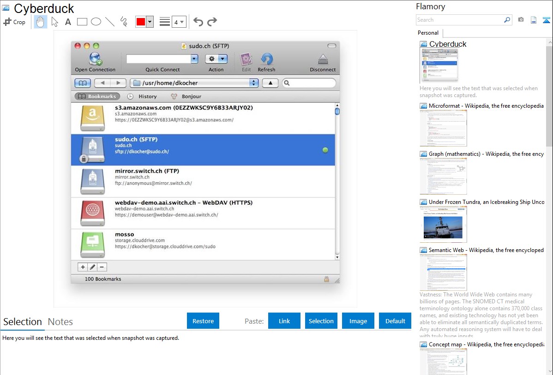Open the Selection tab
The height and width of the screenshot is (375, 553).
coord(23,322)
